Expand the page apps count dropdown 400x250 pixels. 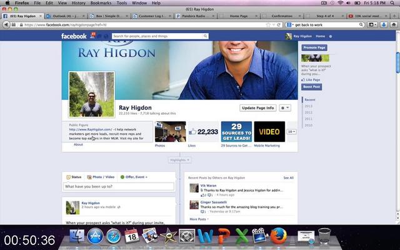click(x=292, y=132)
